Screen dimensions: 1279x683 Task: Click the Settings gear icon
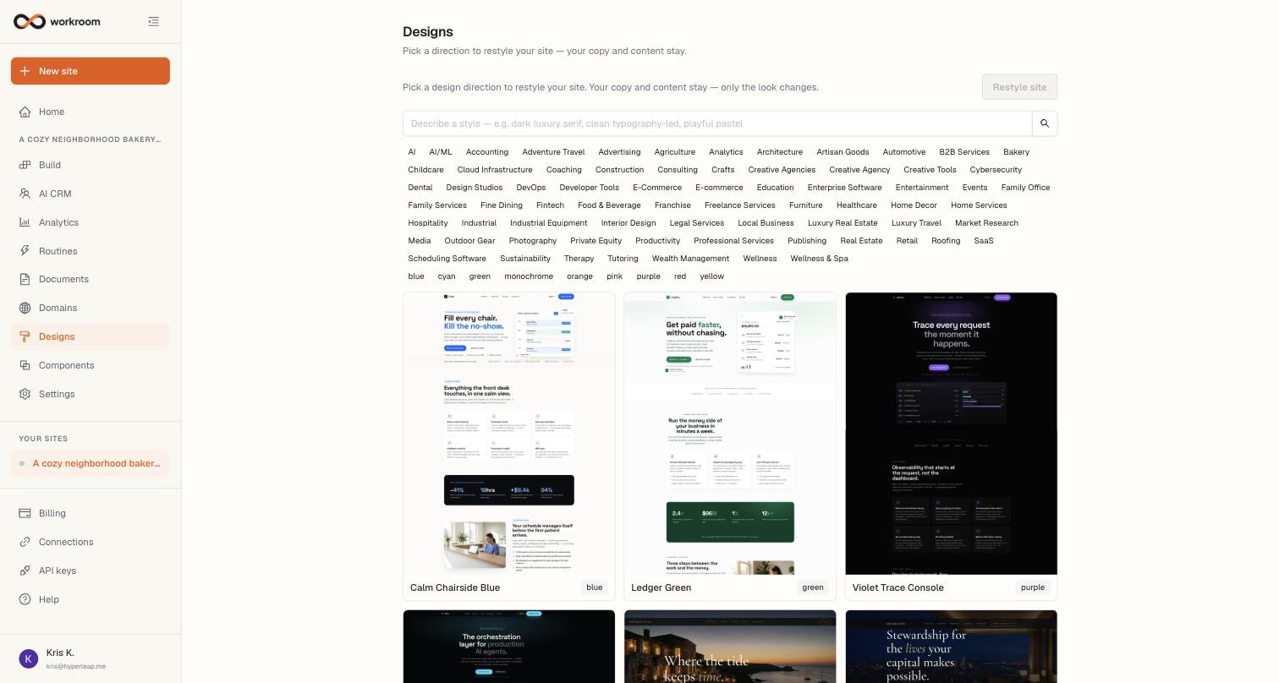[x=25, y=394]
